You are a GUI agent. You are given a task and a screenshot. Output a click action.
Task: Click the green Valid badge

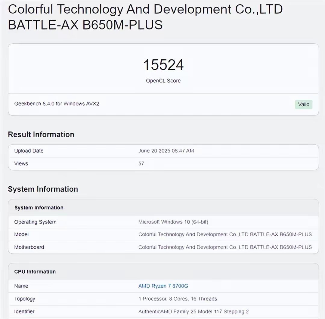[x=304, y=104]
